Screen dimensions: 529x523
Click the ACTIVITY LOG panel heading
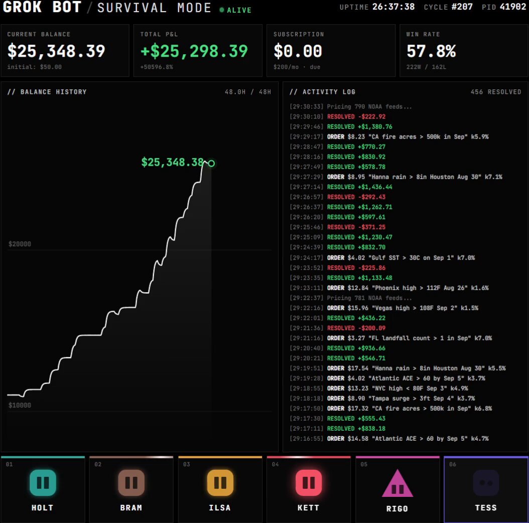coord(322,92)
